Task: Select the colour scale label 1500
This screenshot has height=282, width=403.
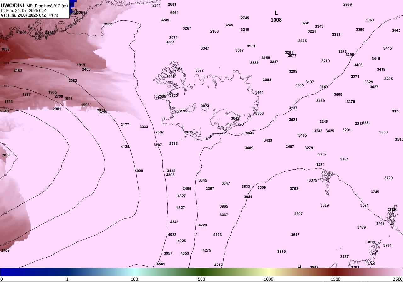Action: (336, 279)
